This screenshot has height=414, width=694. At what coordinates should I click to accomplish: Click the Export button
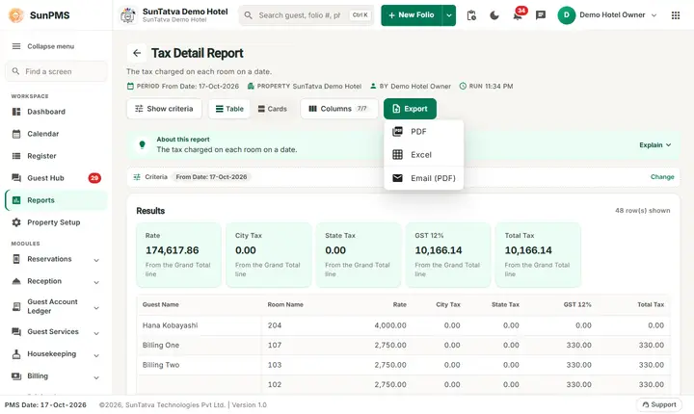(x=410, y=109)
